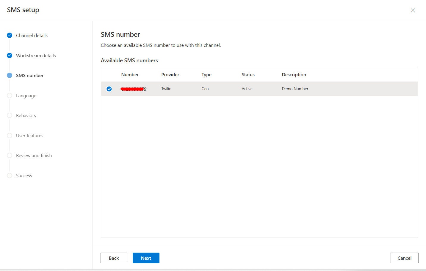Click the Behaviors step indicator circle
Viewport: 426px width, 271px height.
click(x=9, y=115)
